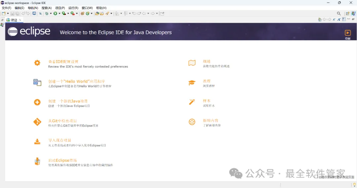Expand the New wizard dropdown arrow
The image size is (357, 188).
(8, 13)
